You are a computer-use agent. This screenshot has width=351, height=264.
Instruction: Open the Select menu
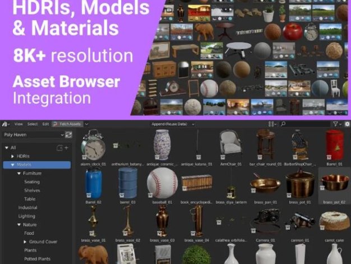pos(33,124)
